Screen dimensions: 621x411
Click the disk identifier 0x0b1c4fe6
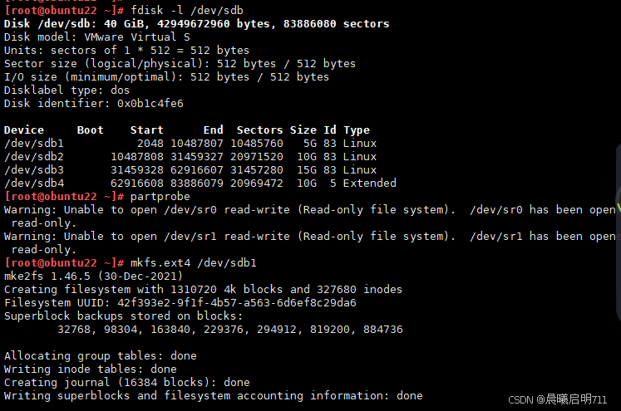(x=150, y=104)
